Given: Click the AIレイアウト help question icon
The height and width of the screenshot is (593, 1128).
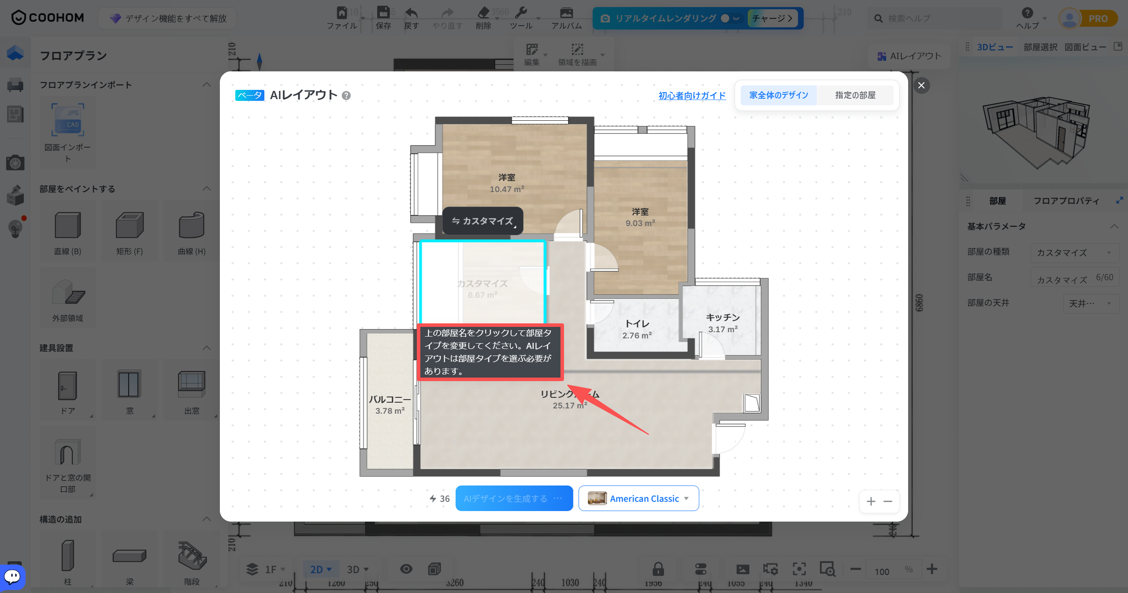Looking at the screenshot, I should pyautogui.click(x=346, y=95).
